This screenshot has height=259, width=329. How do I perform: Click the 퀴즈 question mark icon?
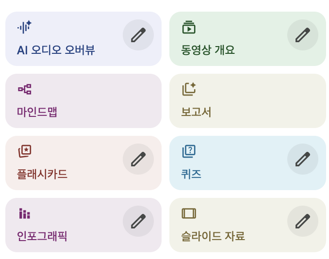(189, 151)
